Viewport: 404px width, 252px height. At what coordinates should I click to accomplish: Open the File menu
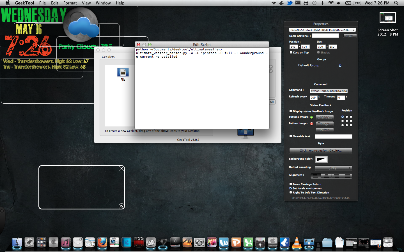pyautogui.click(x=43, y=3)
